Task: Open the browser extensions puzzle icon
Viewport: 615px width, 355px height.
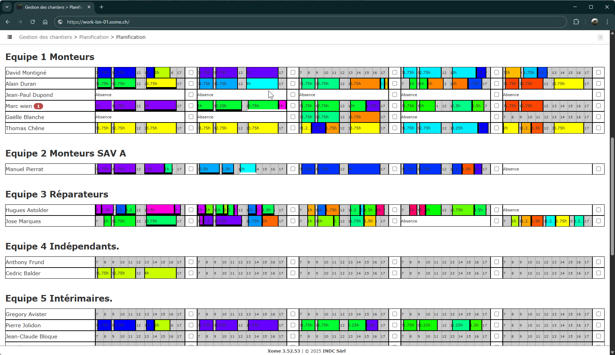Action: (x=576, y=22)
